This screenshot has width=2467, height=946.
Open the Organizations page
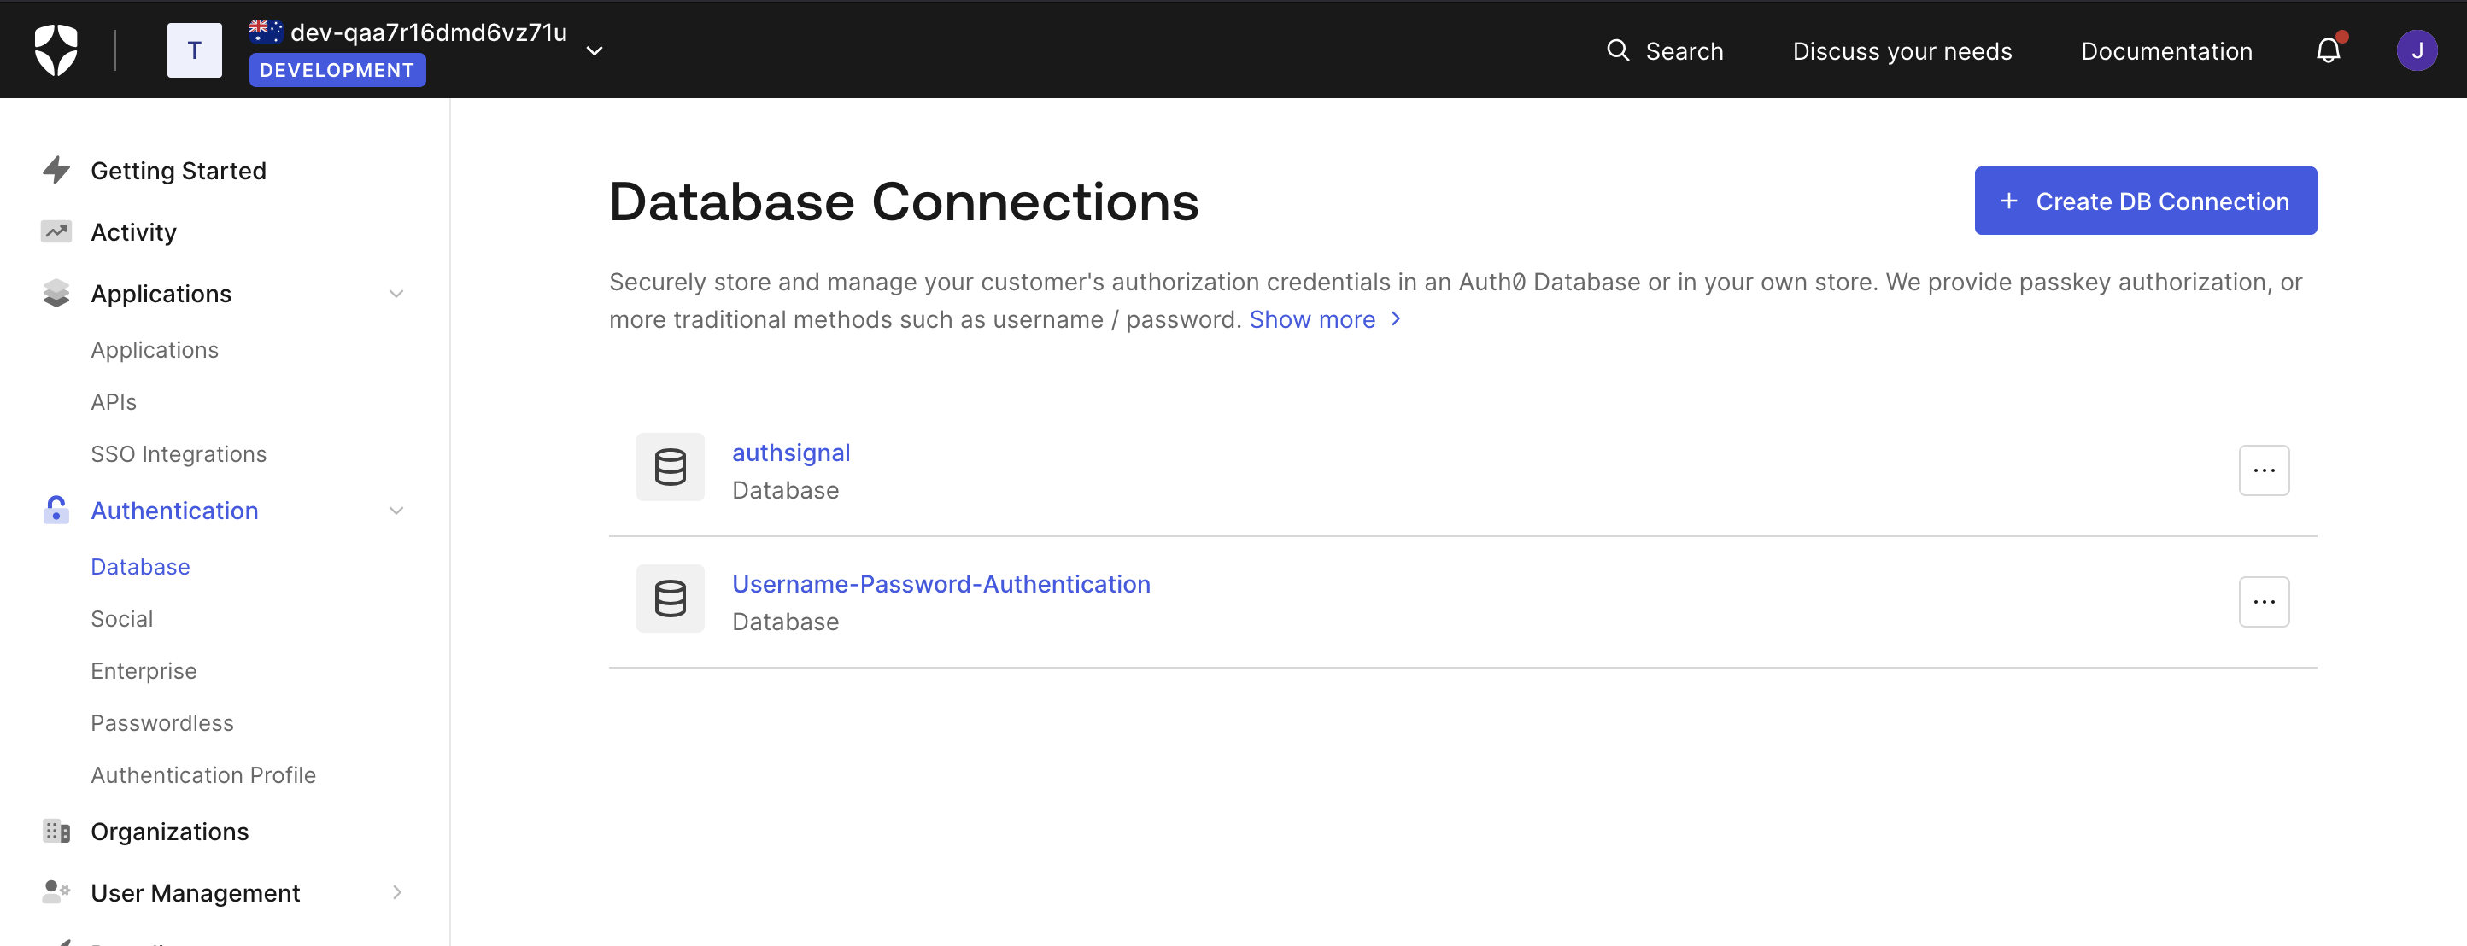[169, 831]
